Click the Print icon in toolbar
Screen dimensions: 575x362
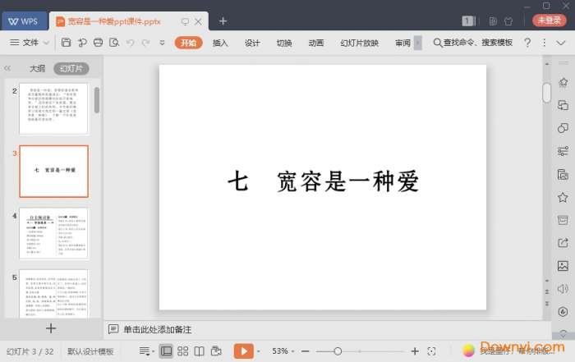tap(98, 43)
